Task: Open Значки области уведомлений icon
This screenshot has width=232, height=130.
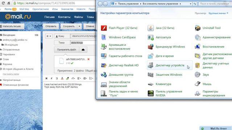Action: [x=104, y=84]
